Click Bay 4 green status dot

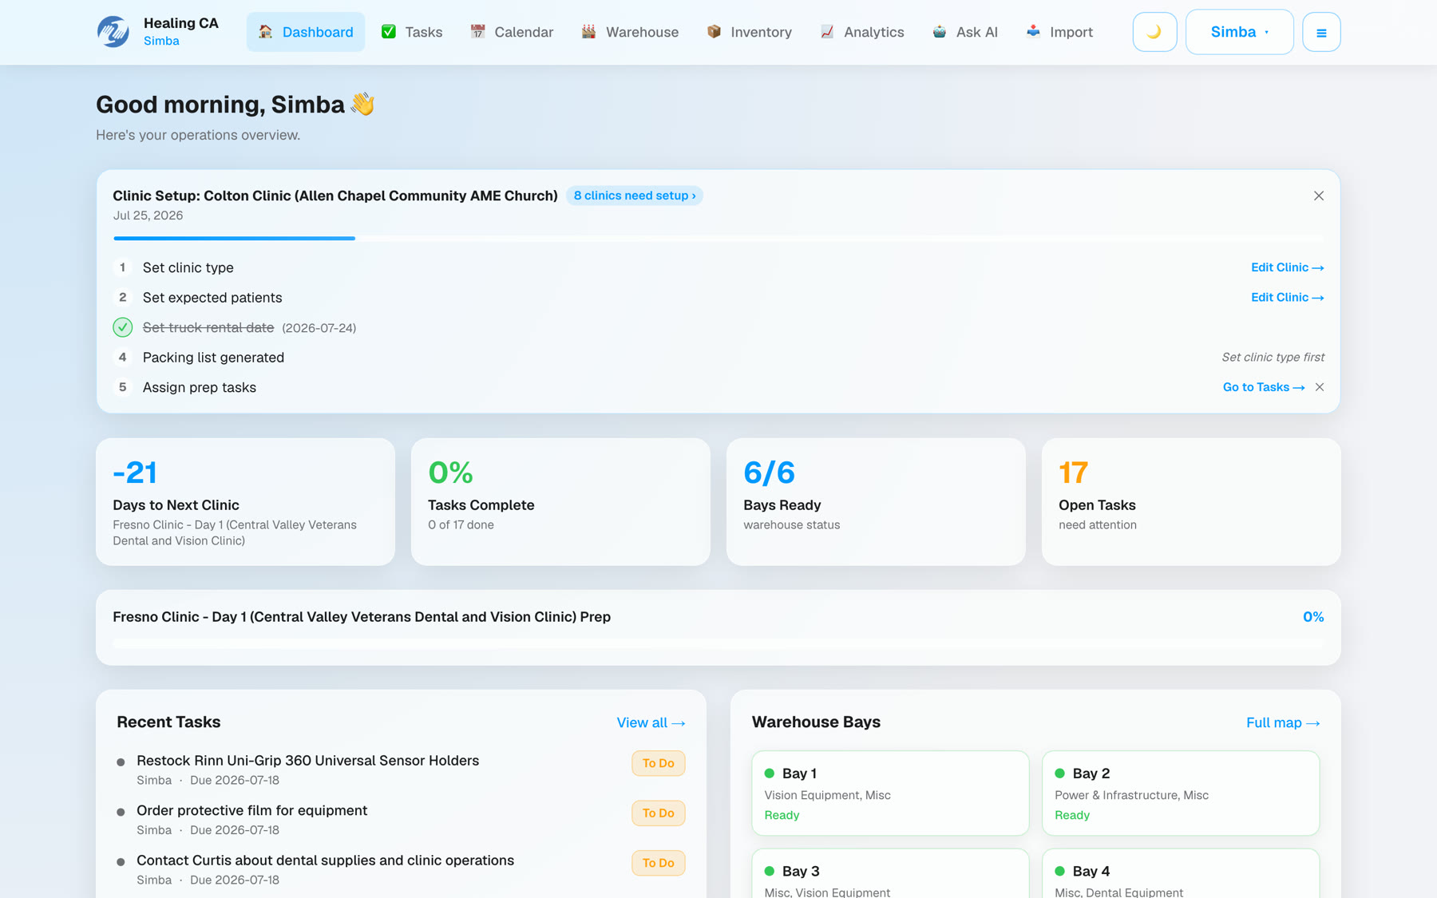(x=1060, y=871)
